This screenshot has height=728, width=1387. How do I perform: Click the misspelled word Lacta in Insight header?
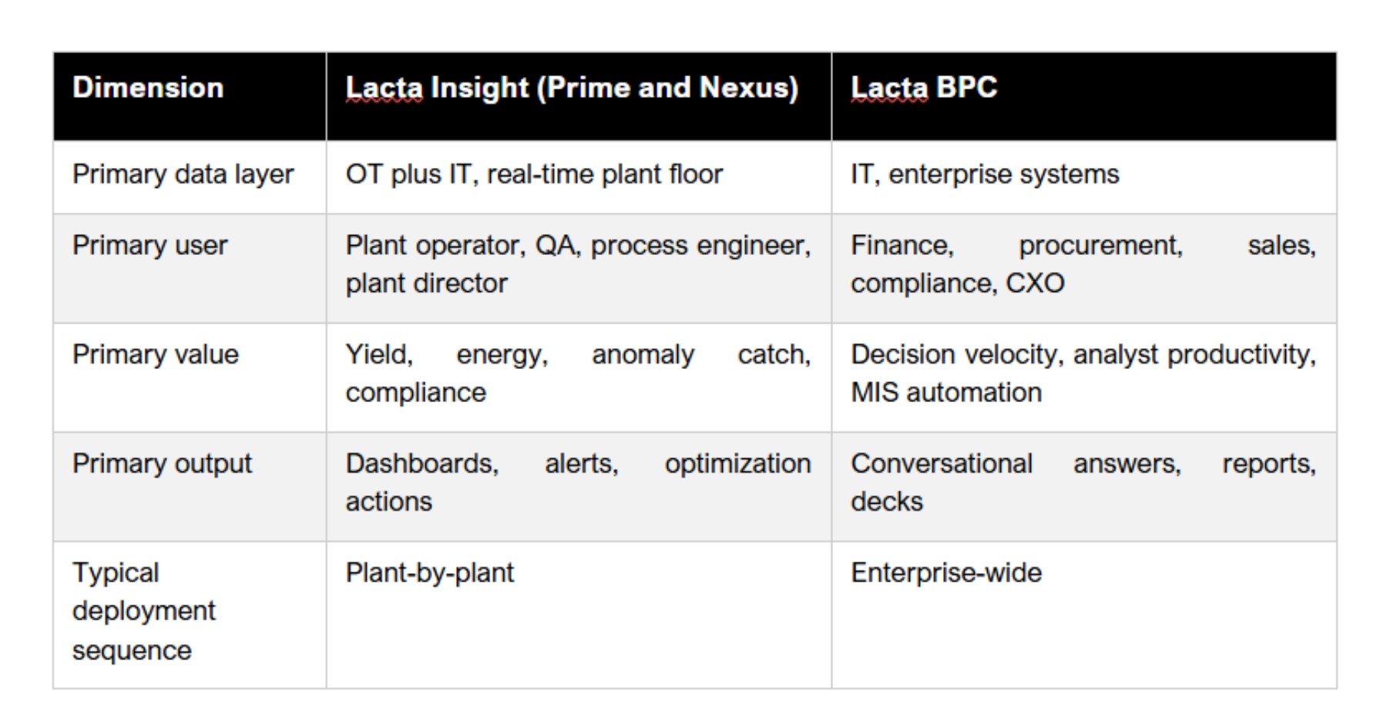point(384,88)
